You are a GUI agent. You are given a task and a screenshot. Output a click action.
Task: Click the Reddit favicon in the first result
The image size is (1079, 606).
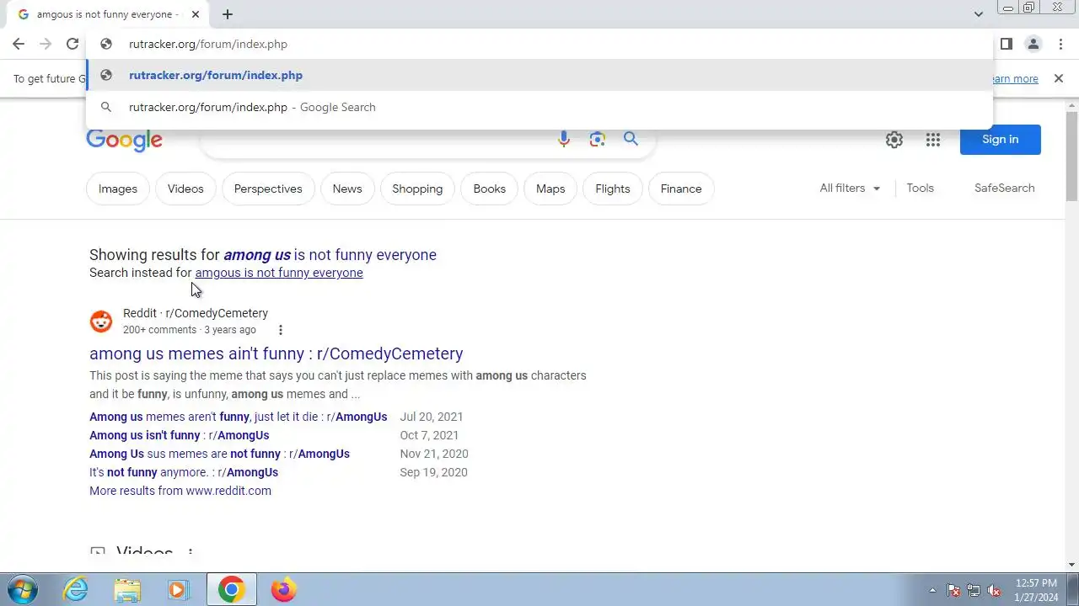[101, 322]
